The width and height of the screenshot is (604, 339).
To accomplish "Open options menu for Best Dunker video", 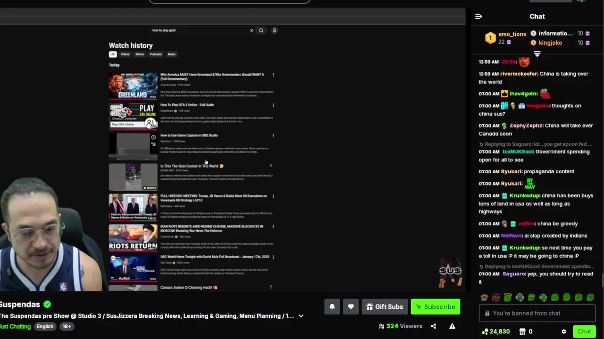I will 271,166.
